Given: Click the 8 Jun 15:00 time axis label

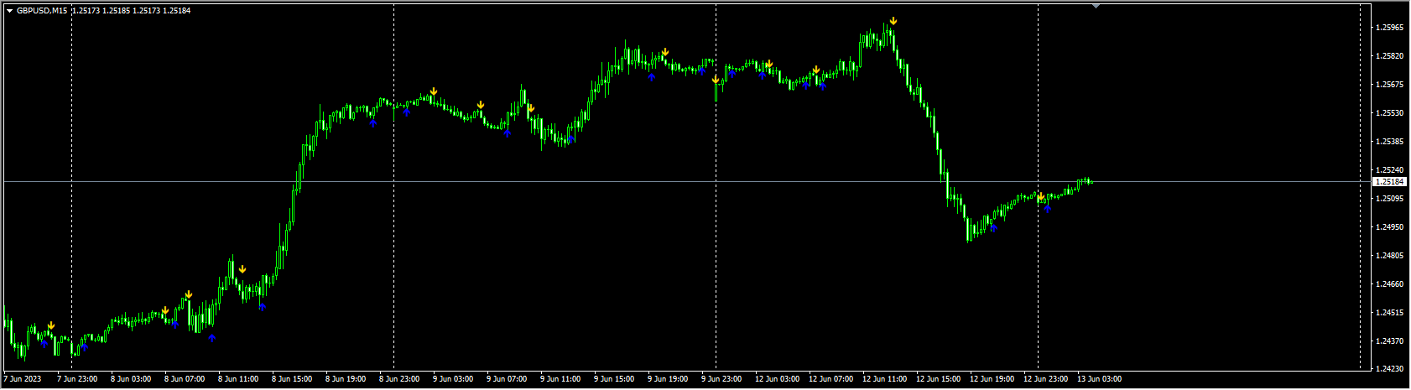Looking at the screenshot, I should 292,379.
